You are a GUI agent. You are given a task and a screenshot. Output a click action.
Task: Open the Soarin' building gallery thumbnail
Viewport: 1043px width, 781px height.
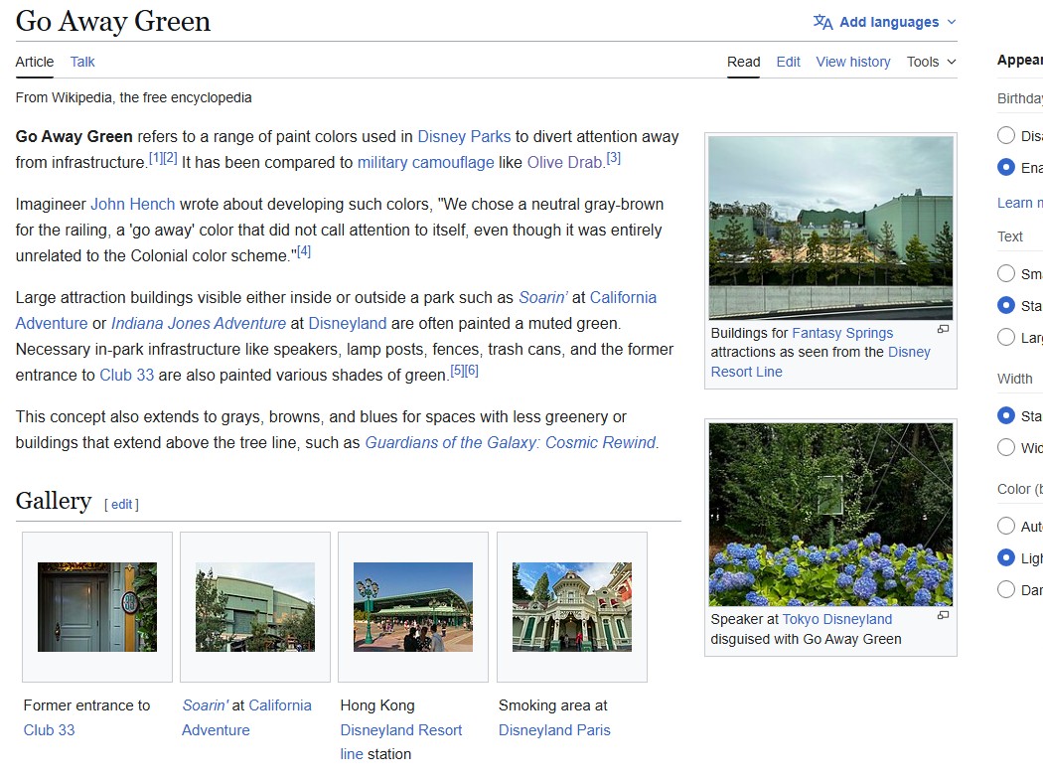click(x=255, y=607)
